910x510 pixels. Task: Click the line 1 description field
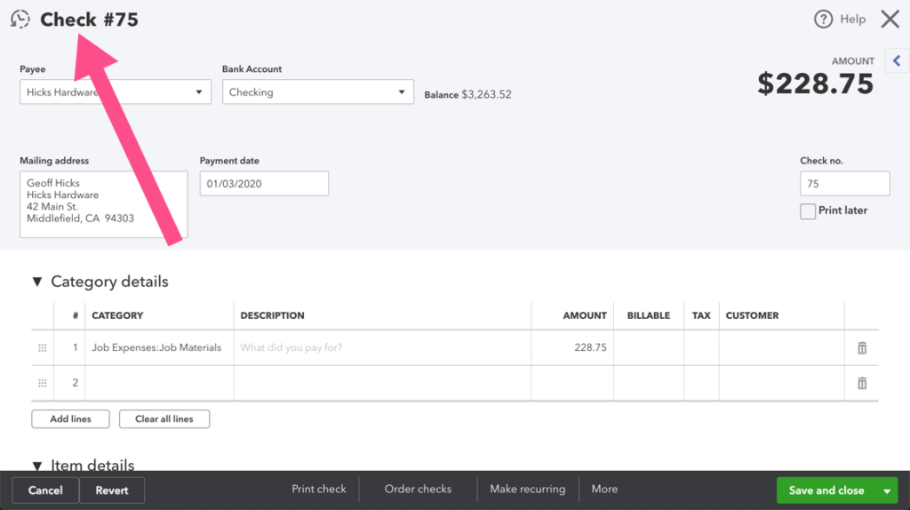pos(382,347)
